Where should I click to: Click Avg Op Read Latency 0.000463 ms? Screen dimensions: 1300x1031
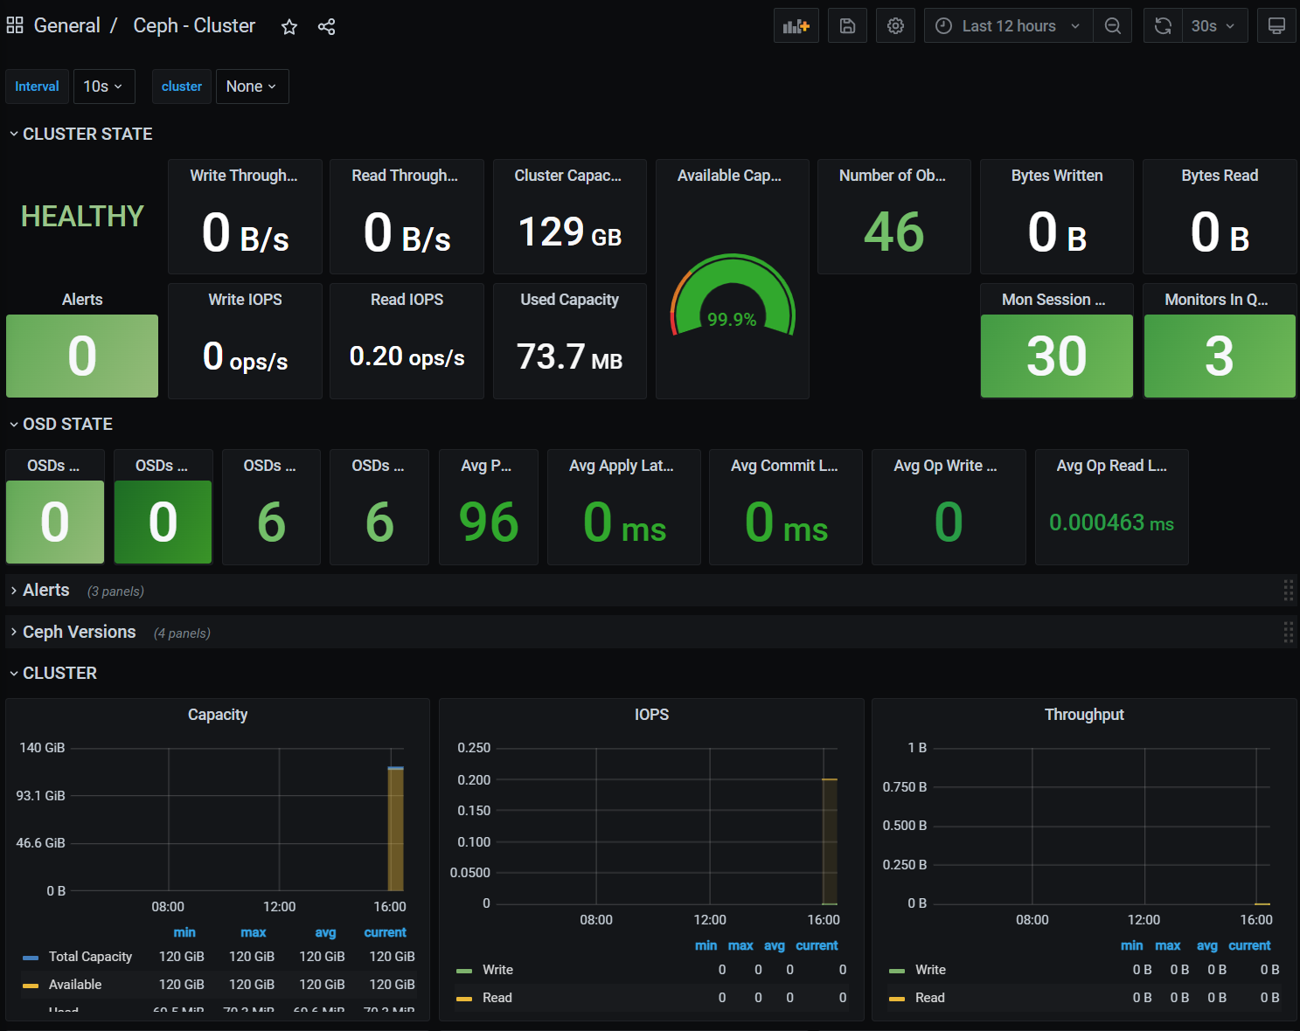pyautogui.click(x=1111, y=522)
